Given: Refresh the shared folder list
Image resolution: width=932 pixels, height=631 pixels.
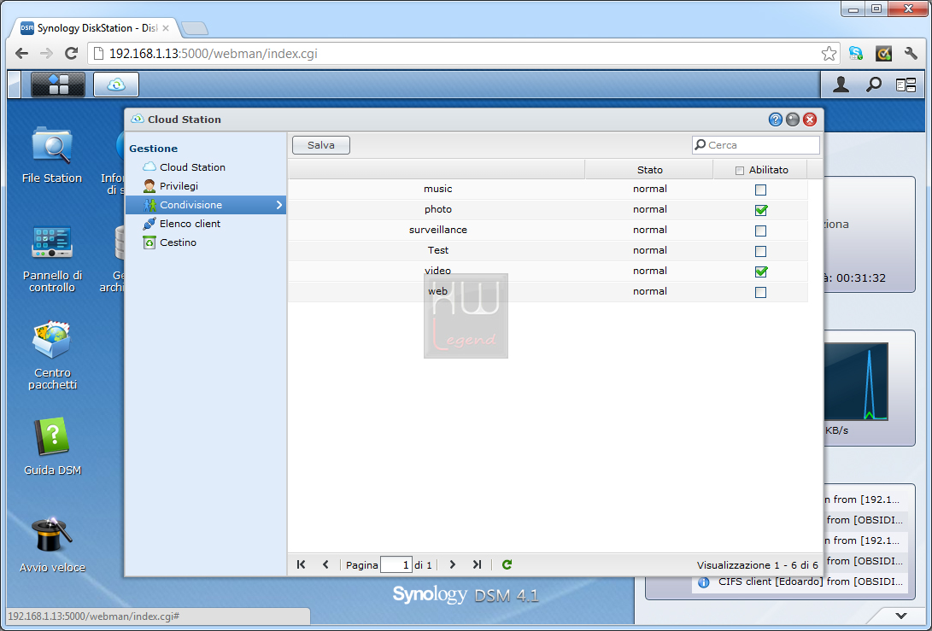Looking at the screenshot, I should [x=507, y=564].
